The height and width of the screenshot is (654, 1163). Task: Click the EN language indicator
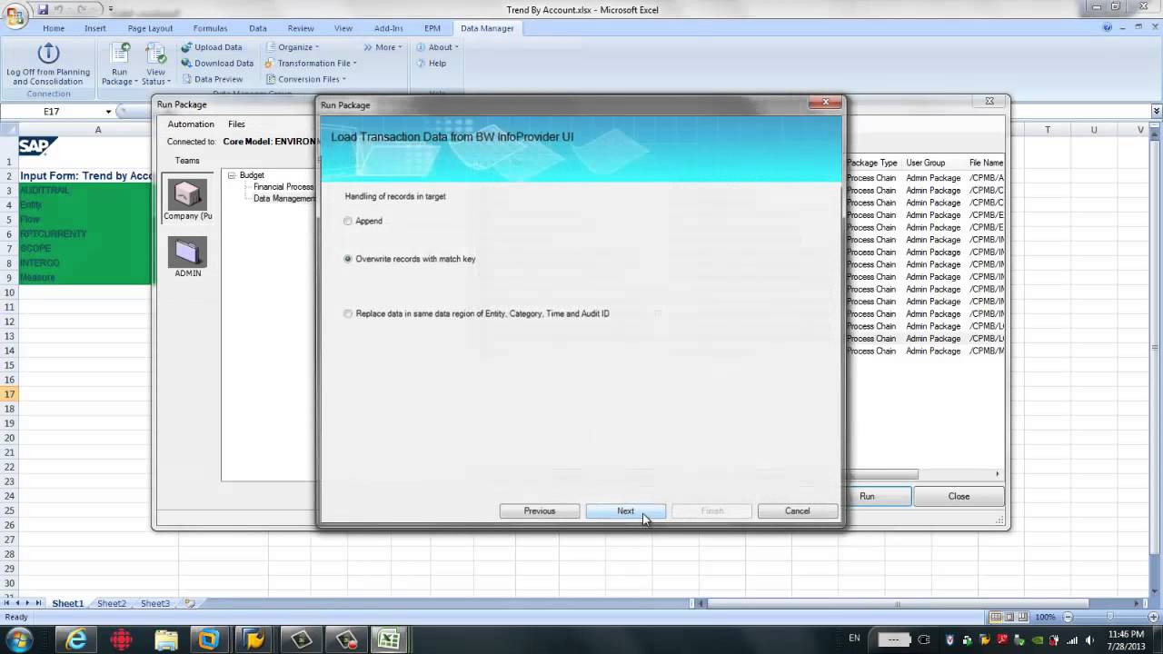click(854, 639)
